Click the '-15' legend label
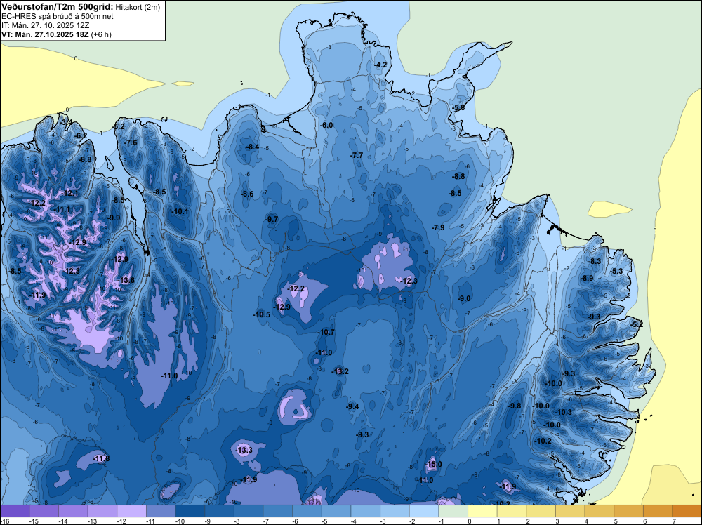Image resolution: width=702 pixels, height=525 pixels. (x=33, y=521)
